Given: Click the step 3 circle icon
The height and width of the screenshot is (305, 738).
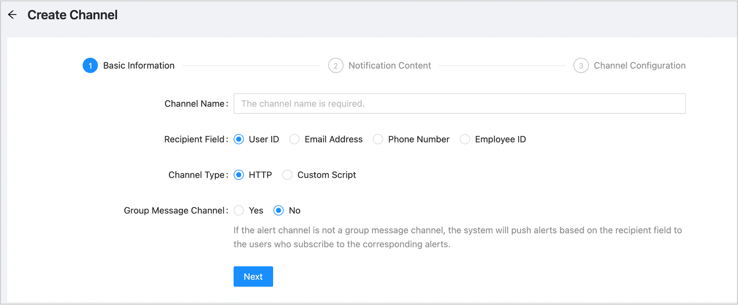Looking at the screenshot, I should (x=581, y=66).
